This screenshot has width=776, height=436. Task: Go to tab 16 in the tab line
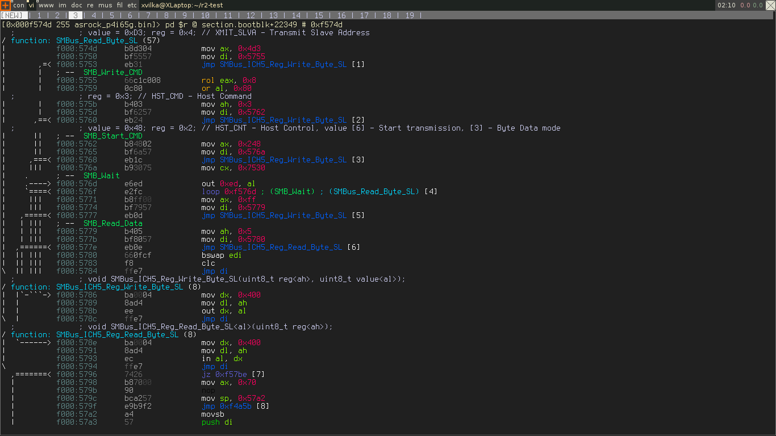coord(341,15)
